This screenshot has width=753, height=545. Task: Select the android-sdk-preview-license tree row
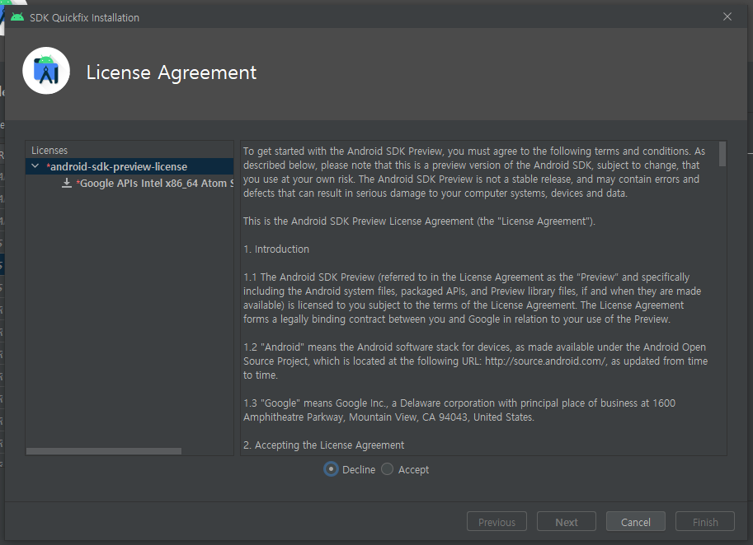tap(129, 166)
